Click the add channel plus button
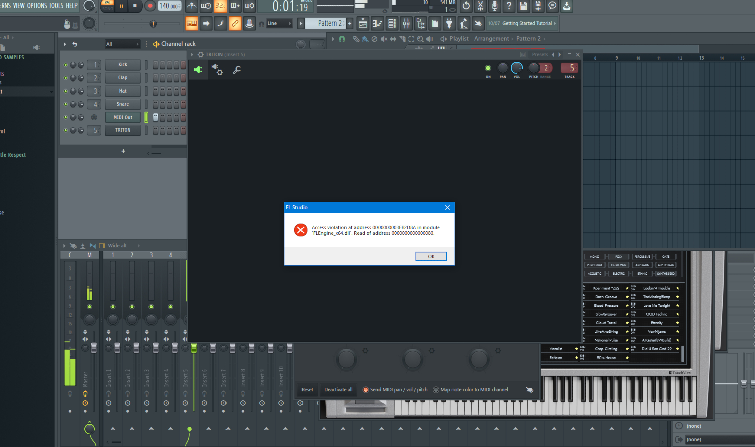 123,151
